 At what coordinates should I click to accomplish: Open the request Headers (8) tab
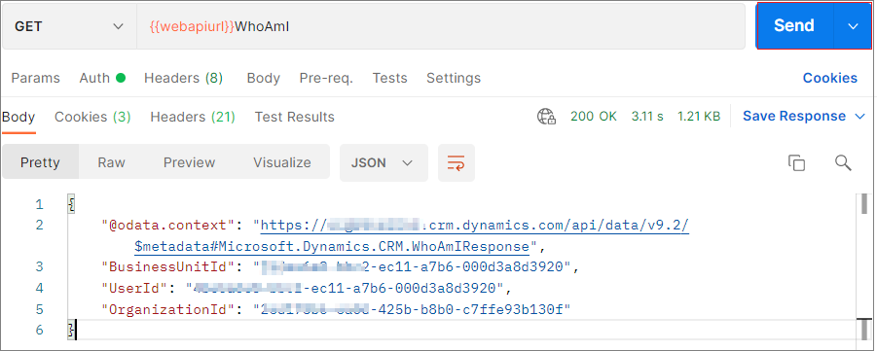pos(183,78)
